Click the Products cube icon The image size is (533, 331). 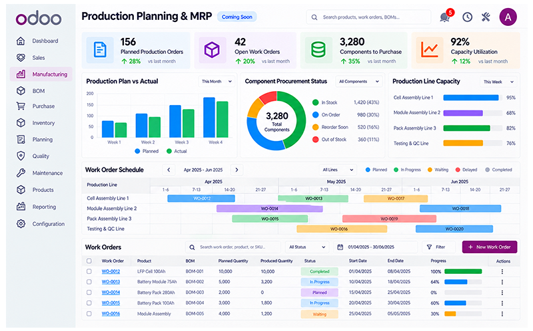tap(21, 189)
